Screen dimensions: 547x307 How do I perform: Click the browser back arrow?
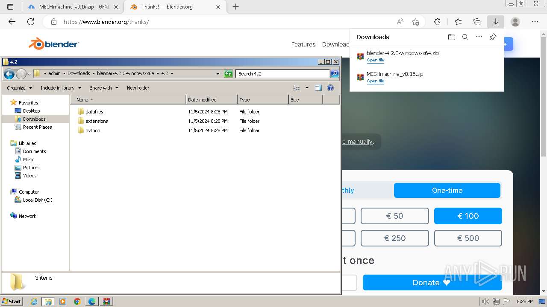[x=12, y=22]
